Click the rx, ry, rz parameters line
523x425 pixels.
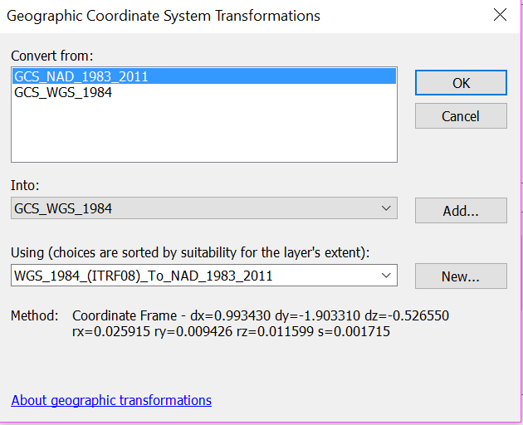click(231, 332)
